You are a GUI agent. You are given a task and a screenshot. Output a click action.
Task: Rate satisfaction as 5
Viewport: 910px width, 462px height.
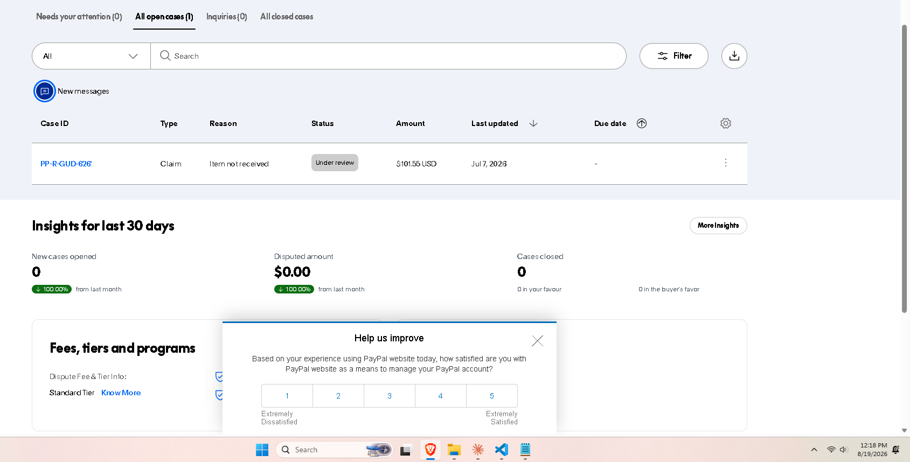click(492, 396)
